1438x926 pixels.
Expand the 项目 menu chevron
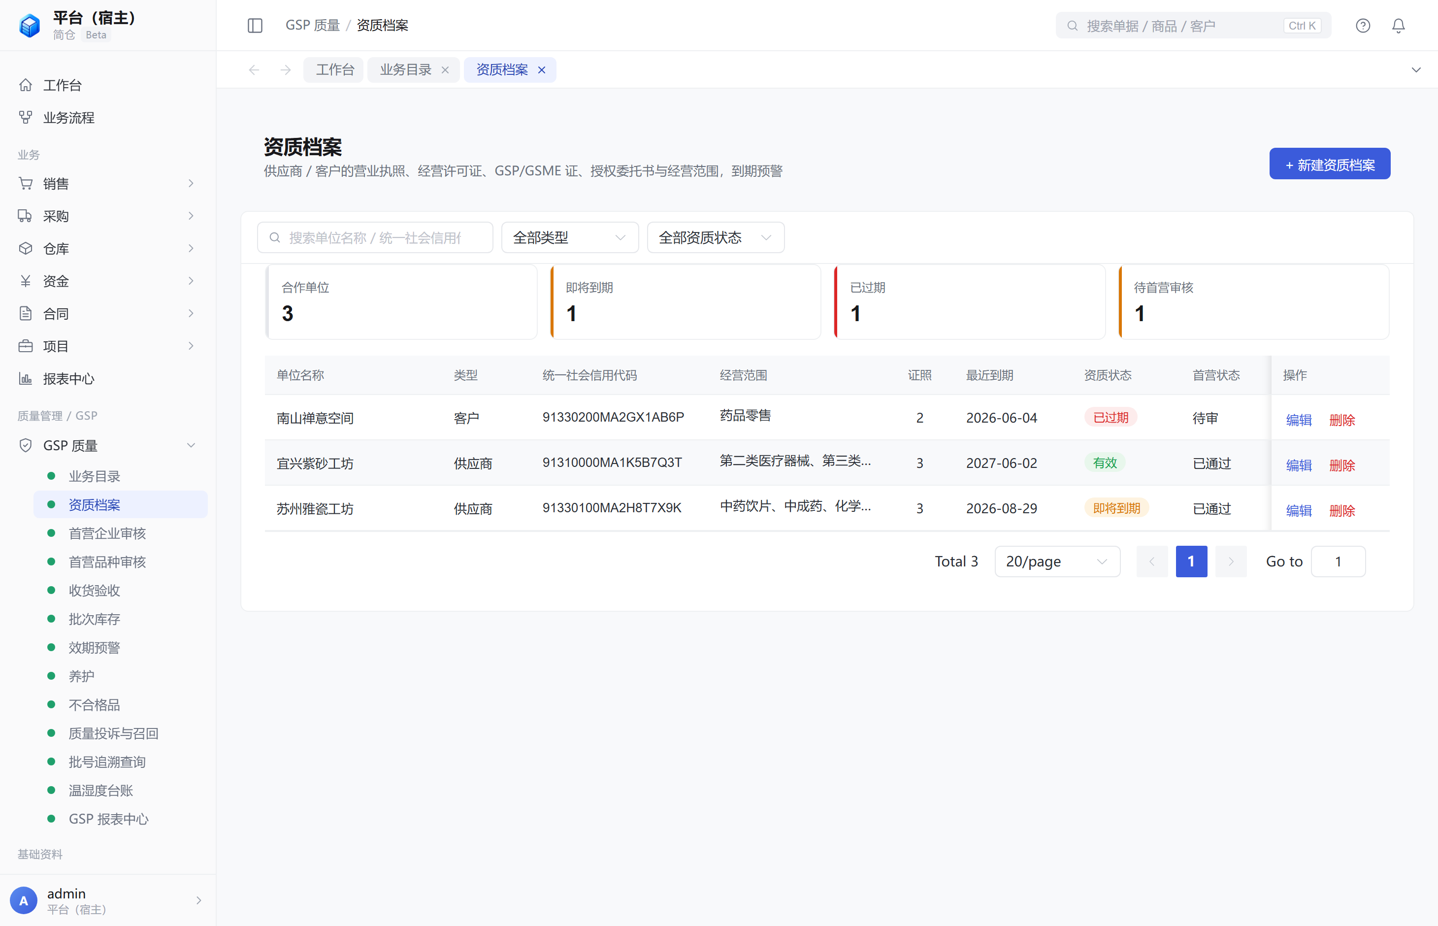click(x=191, y=346)
